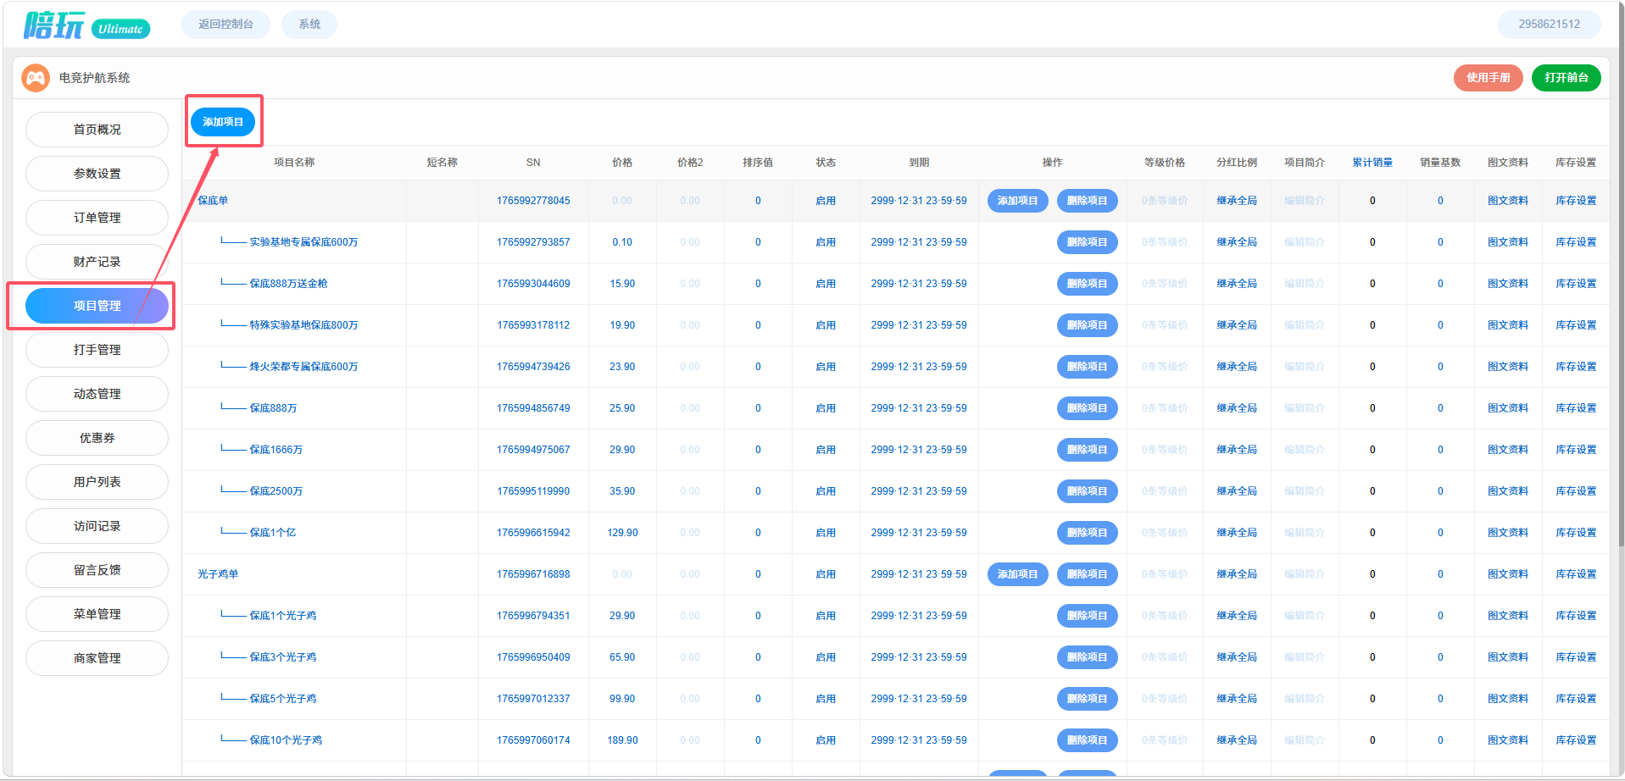
Task: Click 0条等级价 for 烽火荣都专属保底600万
Action: (x=1164, y=367)
